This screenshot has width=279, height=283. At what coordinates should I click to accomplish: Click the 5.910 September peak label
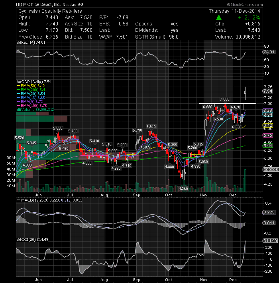(x=151, y=127)
